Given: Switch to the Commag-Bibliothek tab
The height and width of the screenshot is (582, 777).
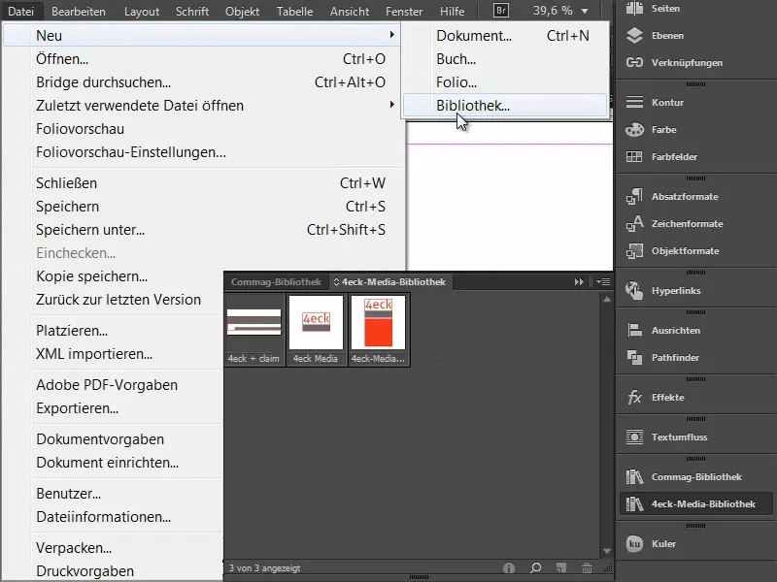Looking at the screenshot, I should (276, 281).
